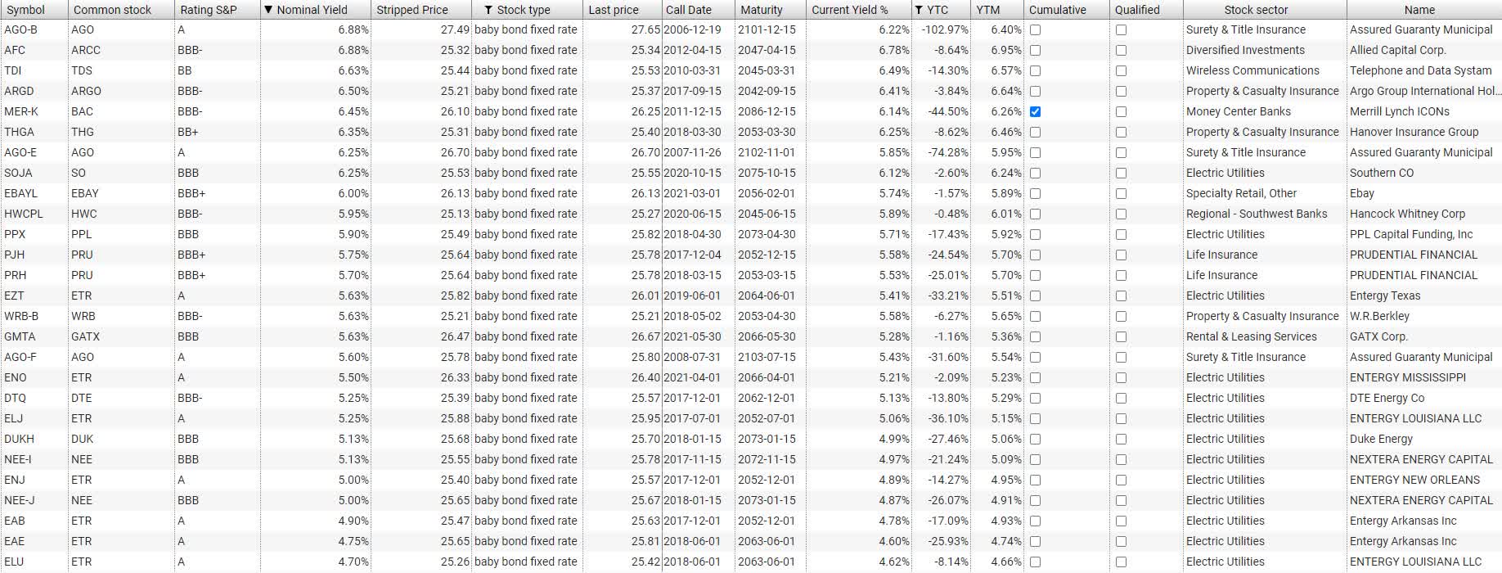Image resolution: width=1502 pixels, height=573 pixels.
Task: Click the Rating S&P column header
Action: pyautogui.click(x=218, y=10)
